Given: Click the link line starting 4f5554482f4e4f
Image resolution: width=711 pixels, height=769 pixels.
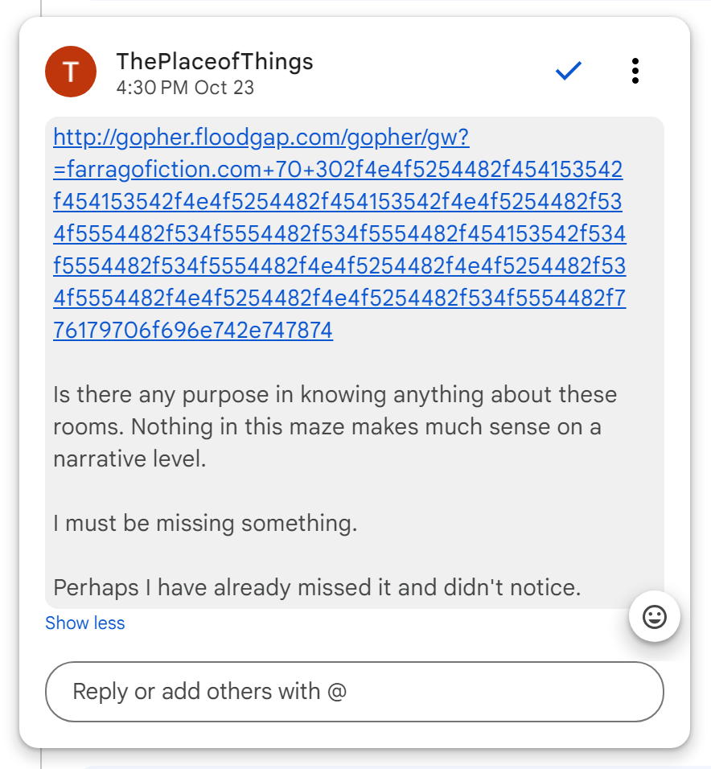Looking at the screenshot, I should tap(338, 298).
